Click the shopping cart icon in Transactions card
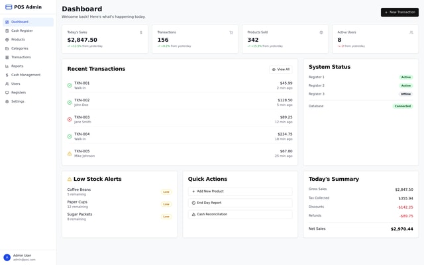This screenshot has height=265, width=424. tap(231, 32)
